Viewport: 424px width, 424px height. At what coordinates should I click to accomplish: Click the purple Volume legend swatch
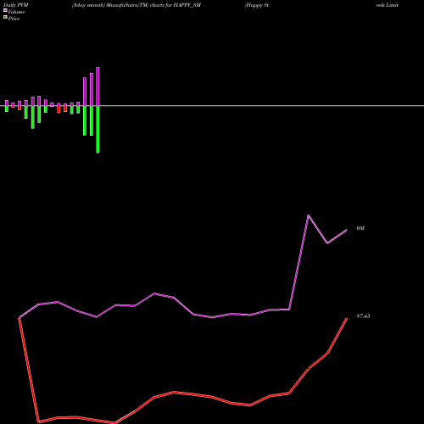tap(5, 10)
